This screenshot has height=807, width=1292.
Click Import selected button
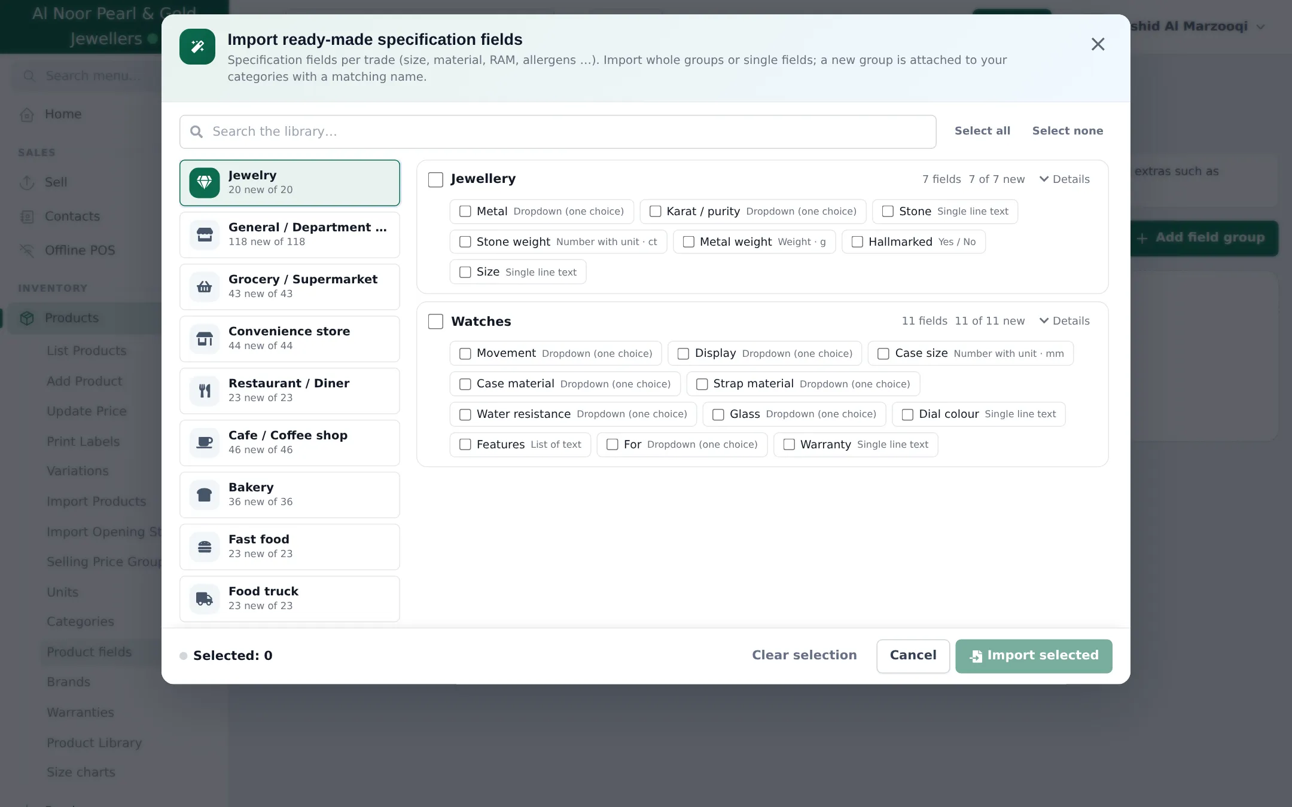1034,656
